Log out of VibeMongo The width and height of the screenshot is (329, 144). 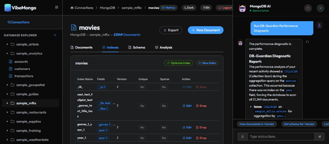tap(224, 8)
